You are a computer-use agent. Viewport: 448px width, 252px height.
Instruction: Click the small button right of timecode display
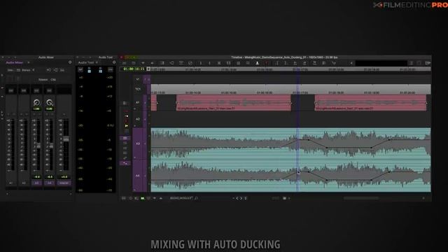pyautogui.click(x=148, y=69)
